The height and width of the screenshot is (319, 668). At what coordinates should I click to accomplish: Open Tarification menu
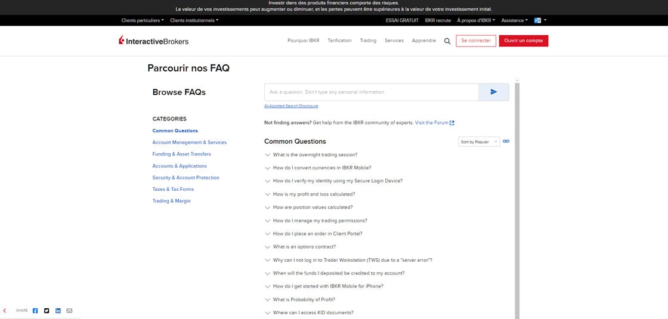click(x=339, y=41)
